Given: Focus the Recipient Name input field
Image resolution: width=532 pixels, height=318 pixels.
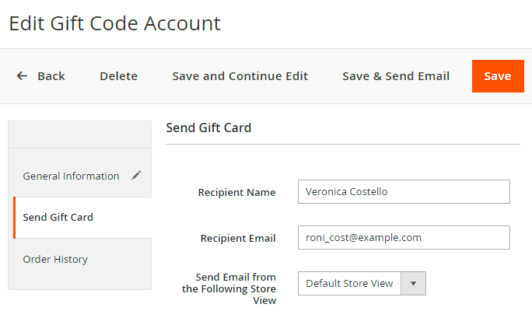Looking at the screenshot, I should pyautogui.click(x=404, y=192).
